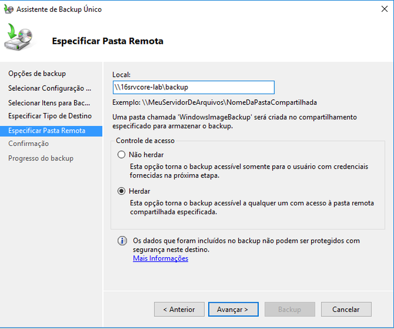
Task: Select the Especificar Pasta Remota step
Action: (x=51, y=131)
